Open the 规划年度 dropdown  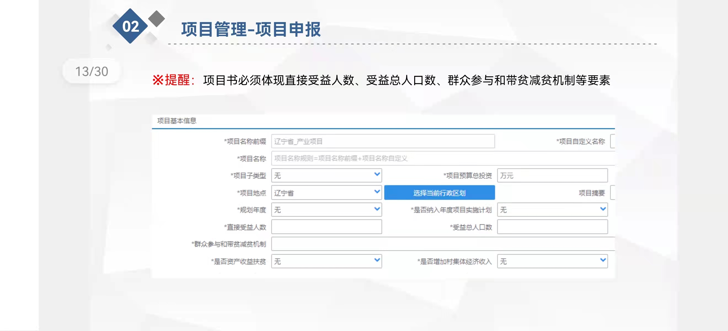(326, 210)
